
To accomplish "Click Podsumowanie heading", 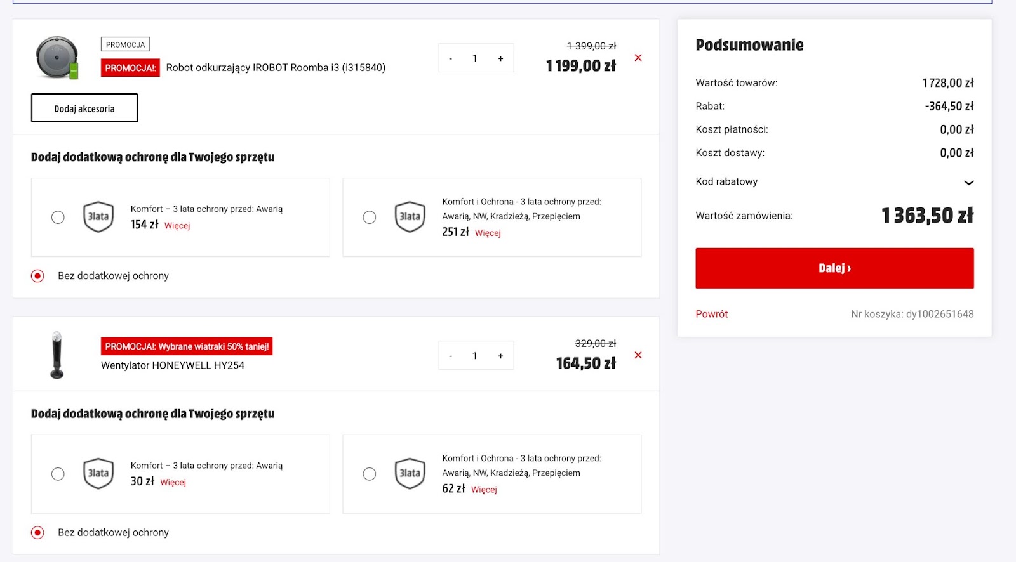I will 749,45.
